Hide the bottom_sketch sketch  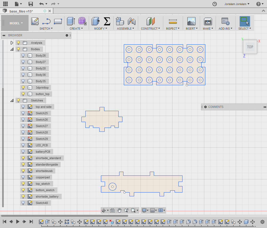tap(23, 190)
